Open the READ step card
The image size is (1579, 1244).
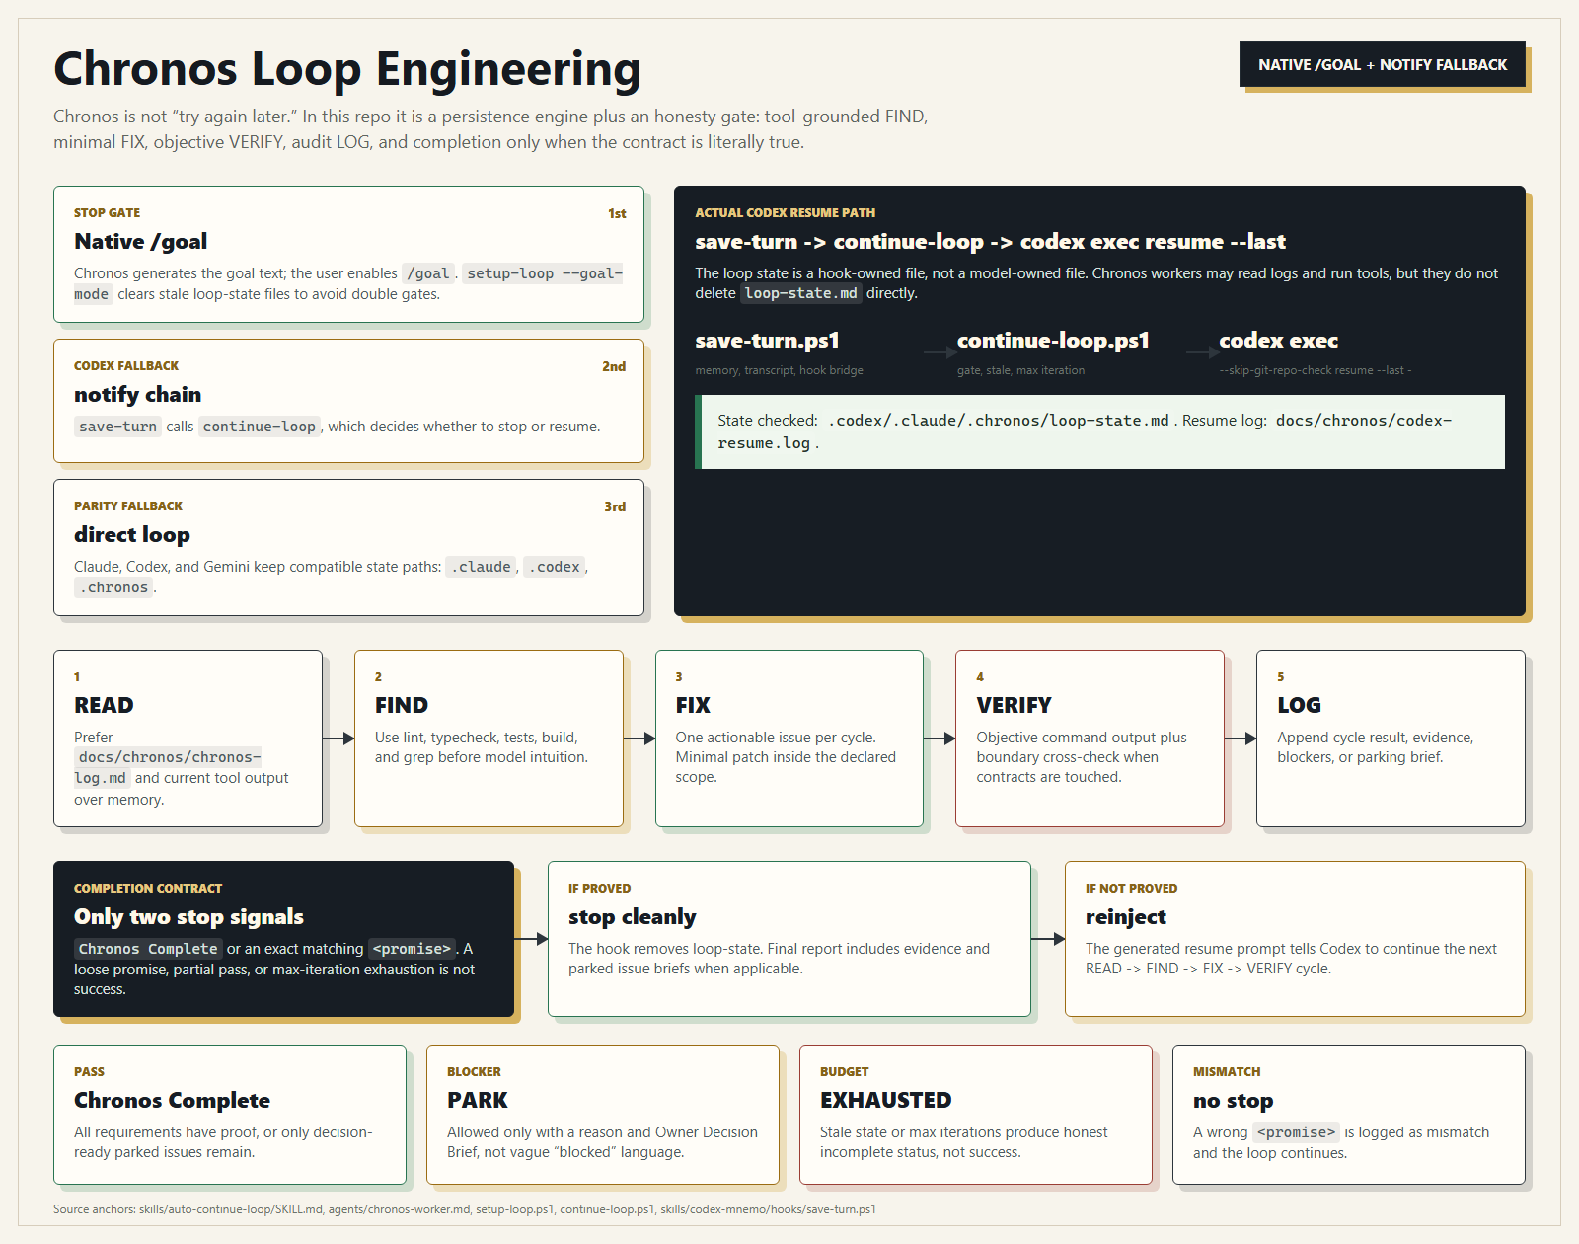tap(188, 738)
